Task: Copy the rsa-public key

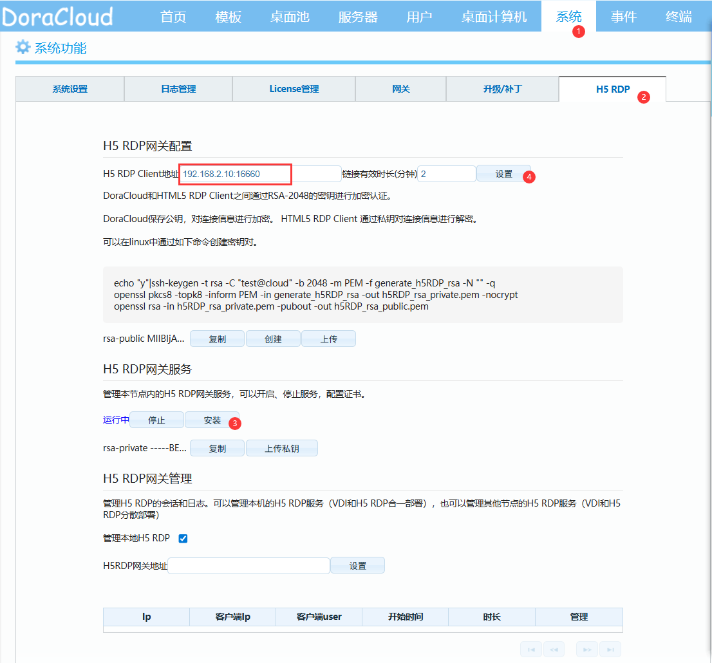Action: (x=217, y=339)
